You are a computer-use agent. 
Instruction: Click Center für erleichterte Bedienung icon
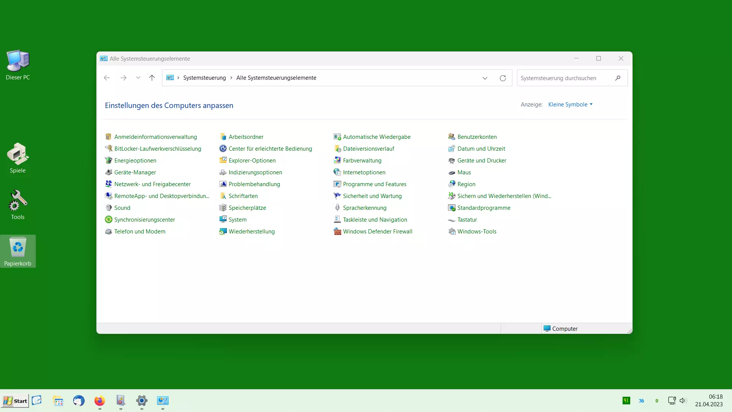click(x=223, y=148)
